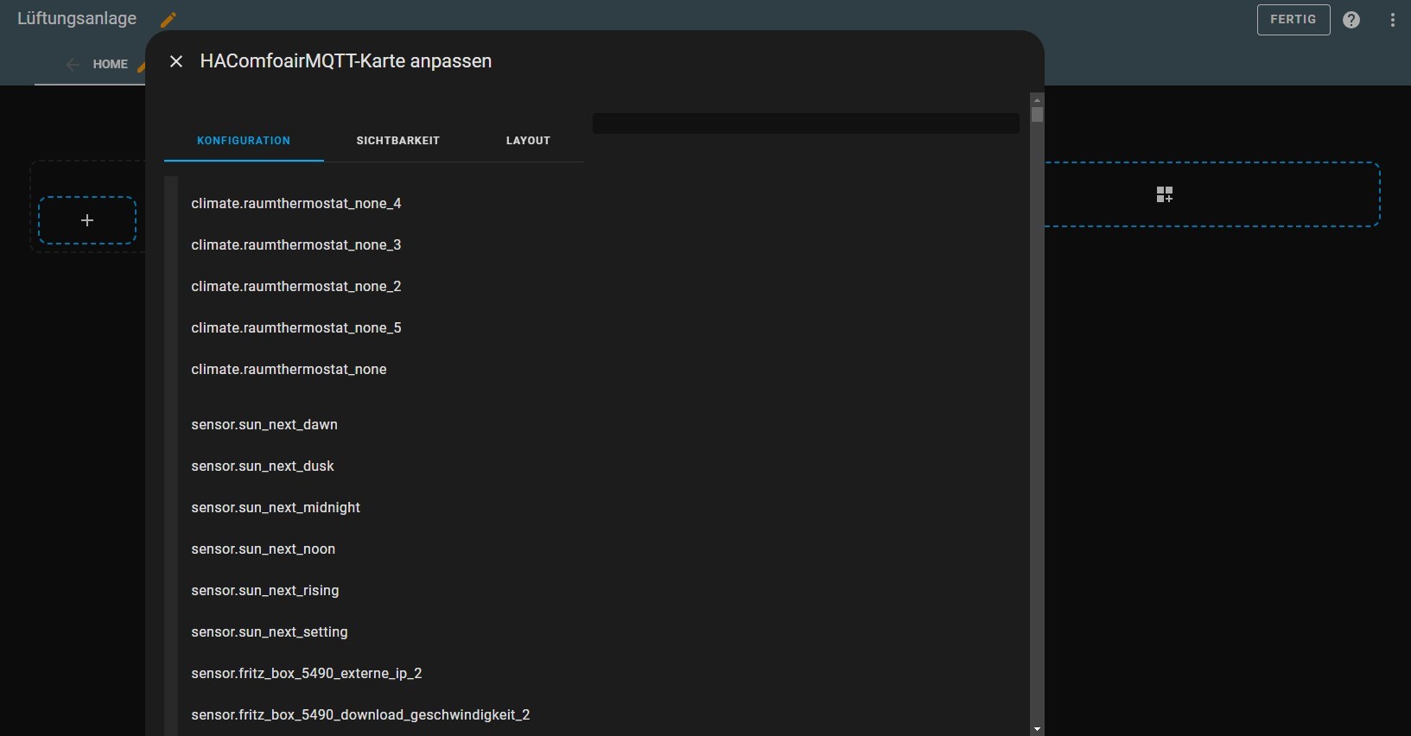This screenshot has height=736, width=1411.
Task: Click the card preview area bar
Action: [805, 124]
